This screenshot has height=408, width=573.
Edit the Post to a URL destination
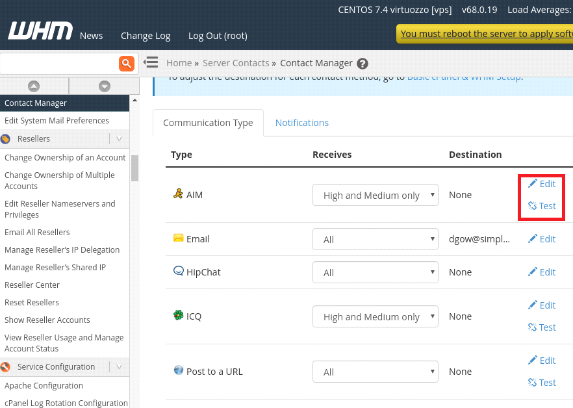(542, 360)
